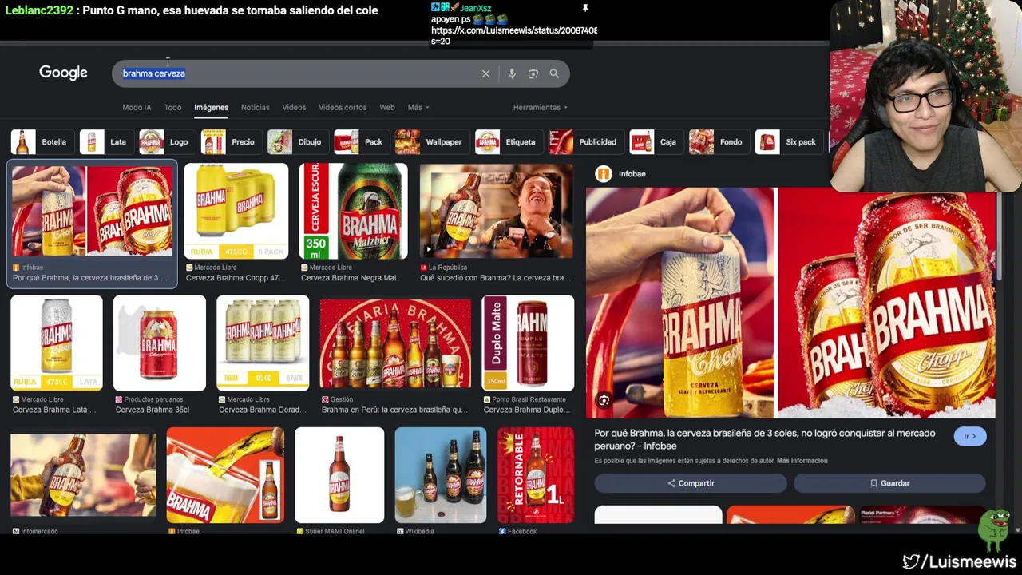Filter images by the Precio chip
1022x575 pixels.
point(231,142)
